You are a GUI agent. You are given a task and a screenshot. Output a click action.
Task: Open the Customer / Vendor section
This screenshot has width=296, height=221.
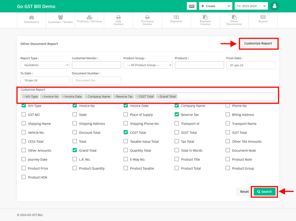pos(60,20)
